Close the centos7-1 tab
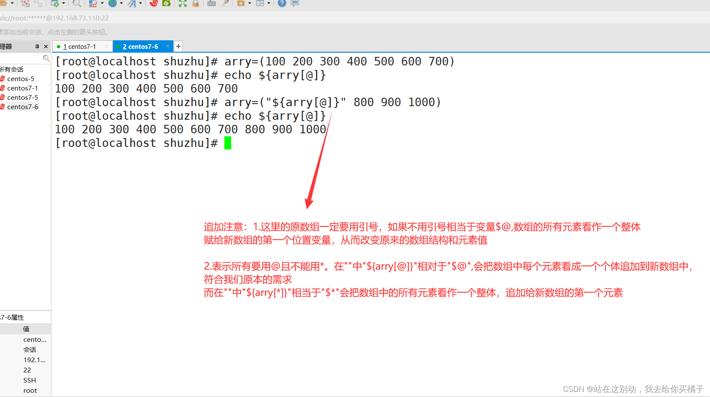Screen dimensions: 710x397 (107, 46)
